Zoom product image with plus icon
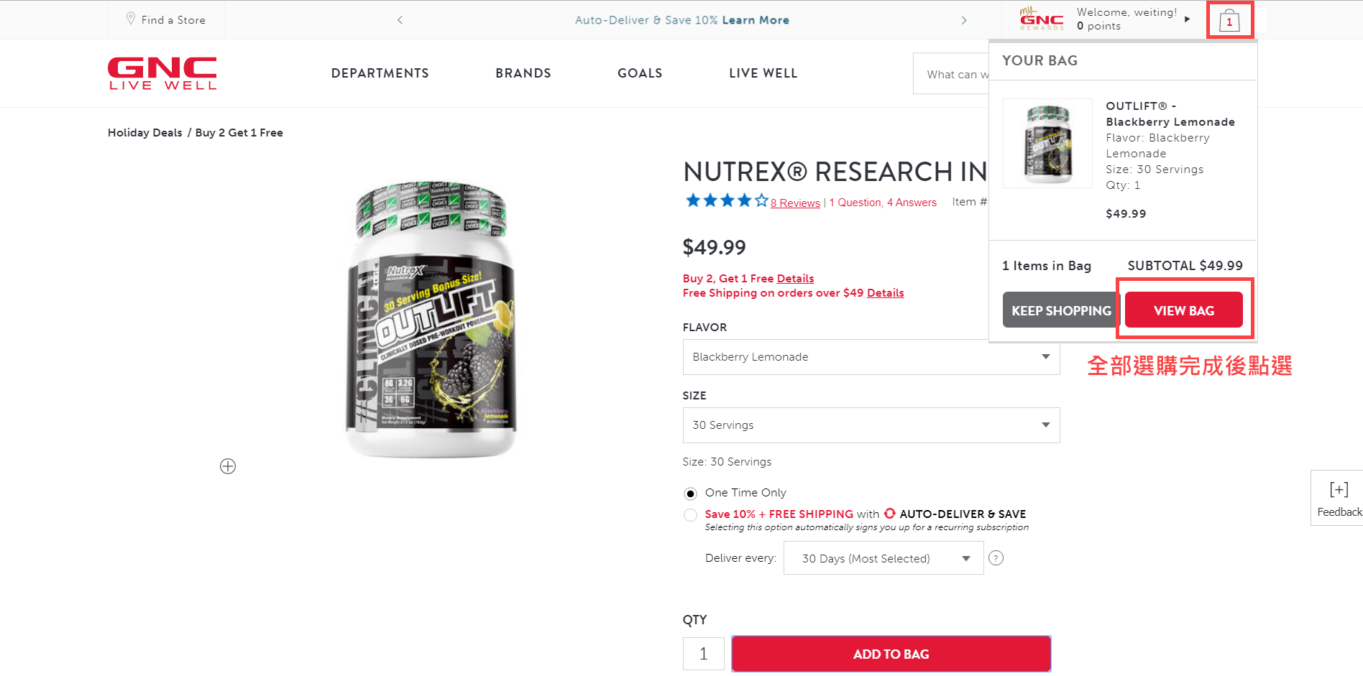1363x676 pixels. (228, 466)
